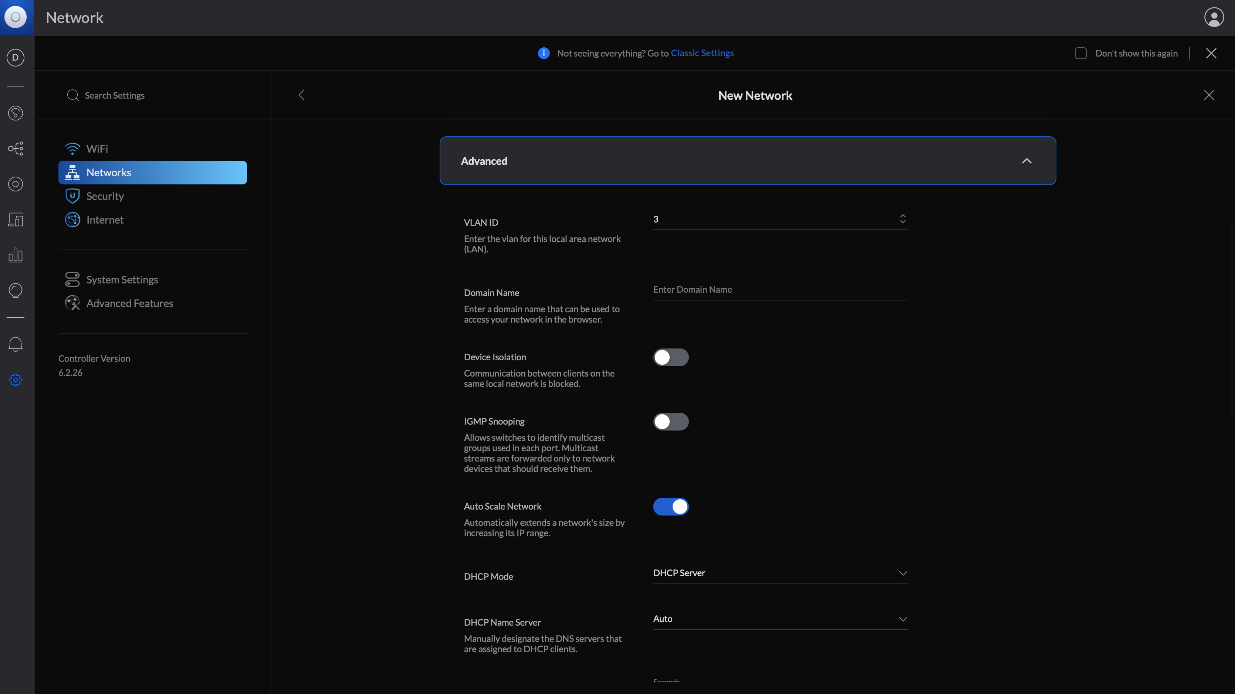Enable the Device Isolation toggle

671,357
